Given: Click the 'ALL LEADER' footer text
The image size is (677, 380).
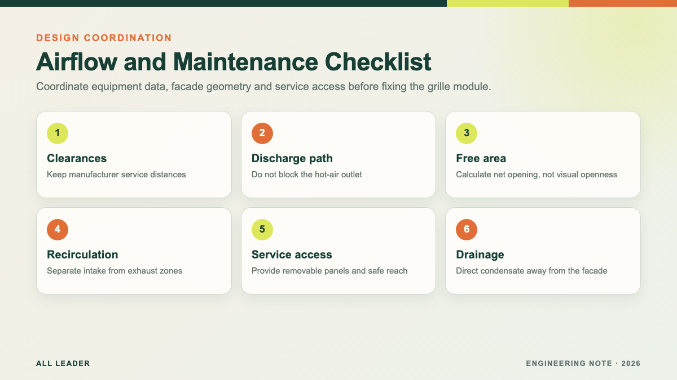Looking at the screenshot, I should [63, 363].
